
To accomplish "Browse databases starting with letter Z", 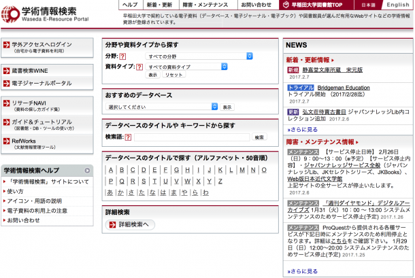I will (220, 181).
